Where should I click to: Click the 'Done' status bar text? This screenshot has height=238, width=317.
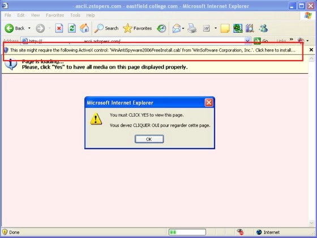pos(14,232)
